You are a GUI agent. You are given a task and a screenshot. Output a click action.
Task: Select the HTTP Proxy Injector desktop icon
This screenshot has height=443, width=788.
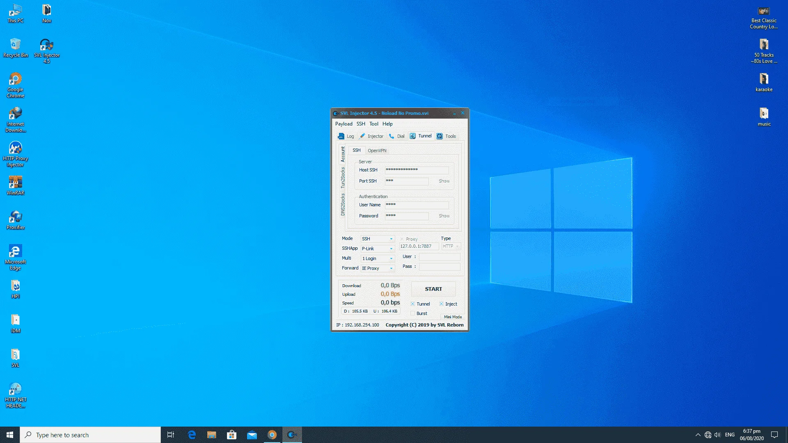pos(15,154)
